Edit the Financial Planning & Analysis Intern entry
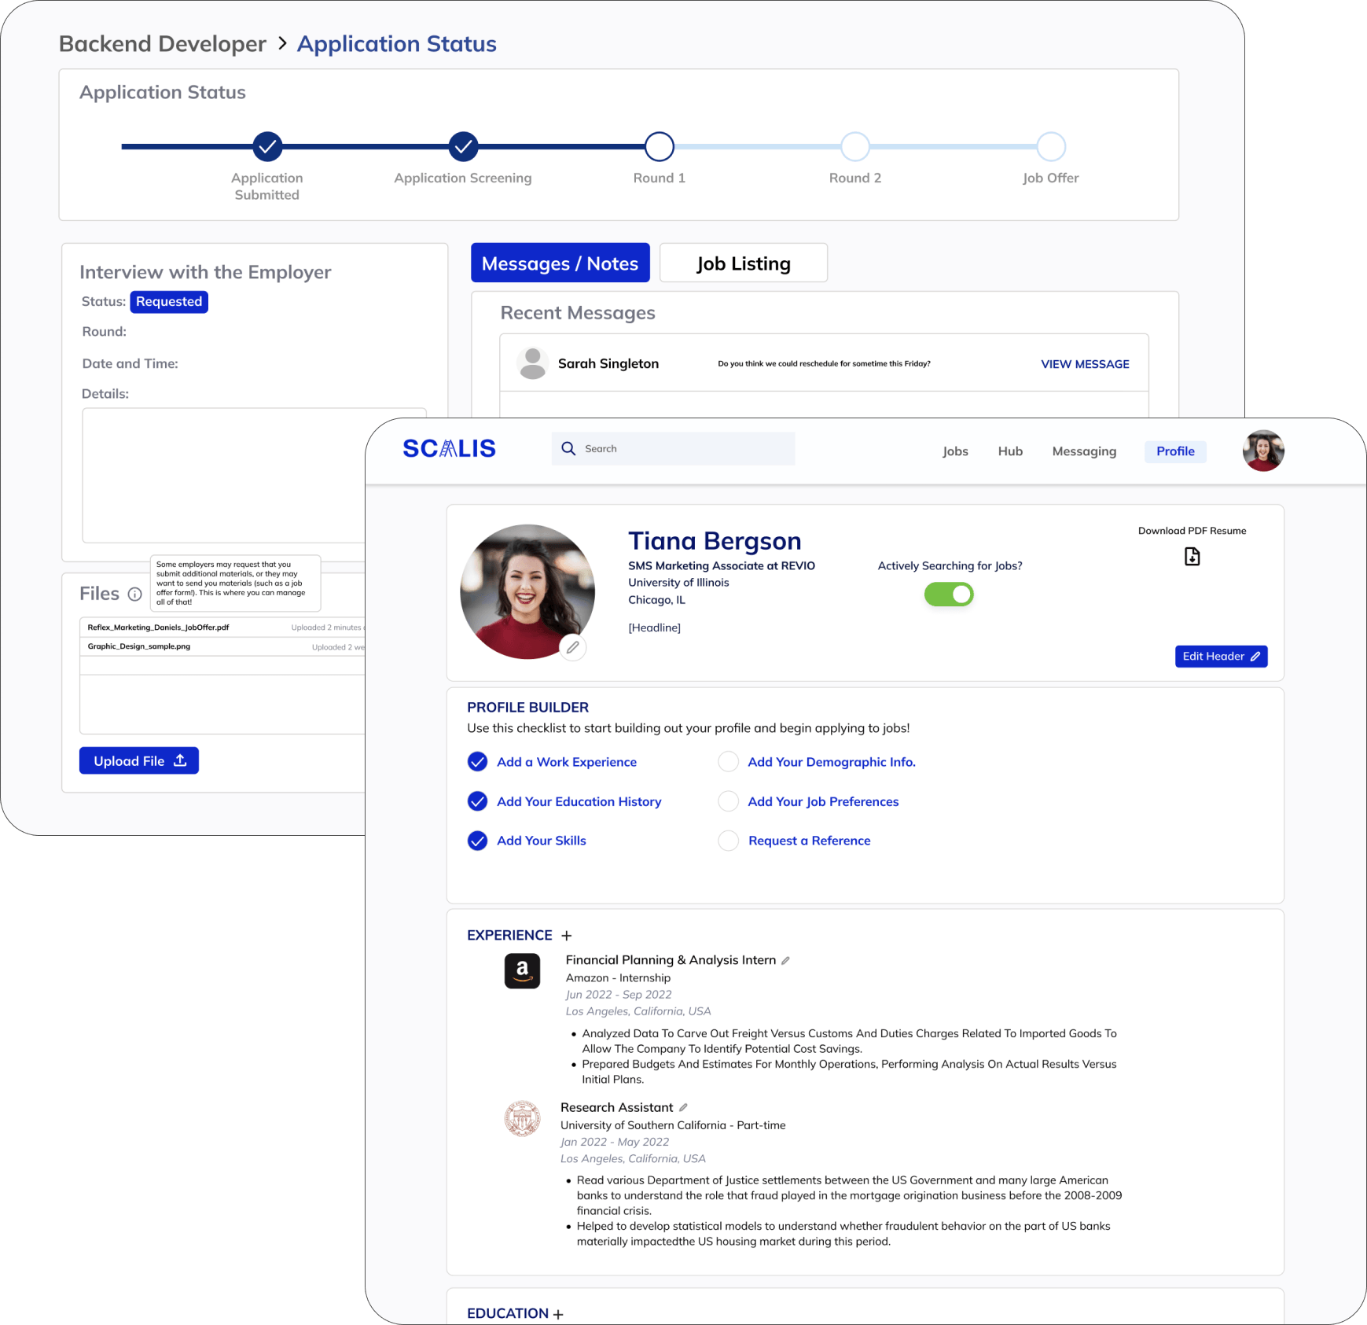 (x=785, y=960)
